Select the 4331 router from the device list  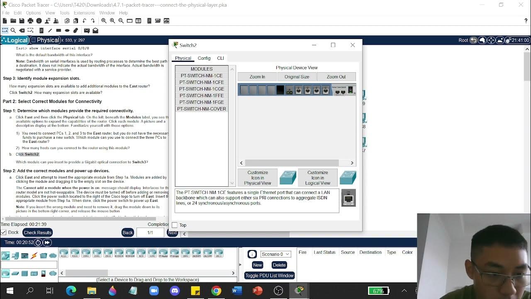[x=64, y=253]
